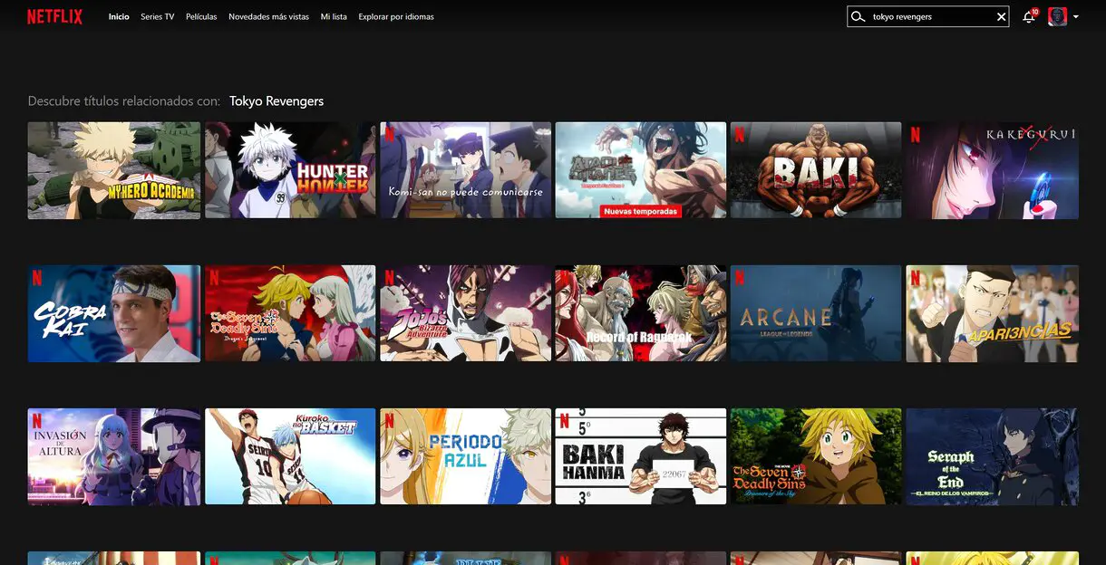The image size is (1106, 565).
Task: Open the Series TV section
Action: coord(158,16)
